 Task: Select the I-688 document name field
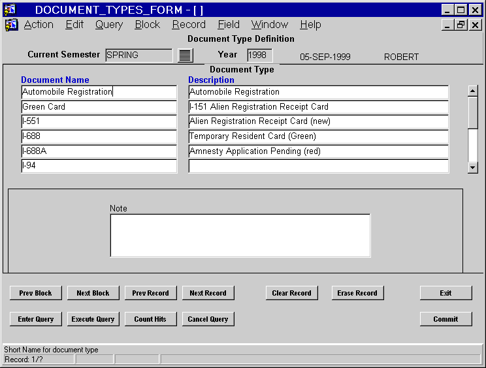click(99, 136)
